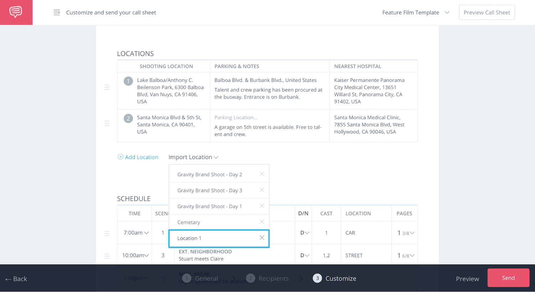
Task: Grab the drag handle for the 10:00am row
Action: 107,256
